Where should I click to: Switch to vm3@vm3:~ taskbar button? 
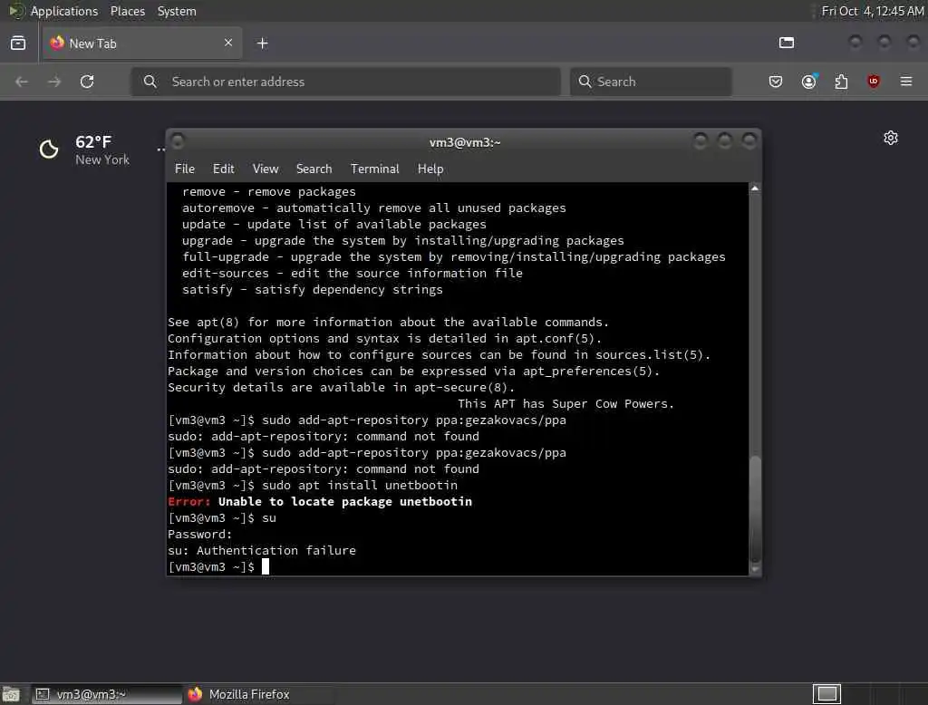pyautogui.click(x=107, y=694)
